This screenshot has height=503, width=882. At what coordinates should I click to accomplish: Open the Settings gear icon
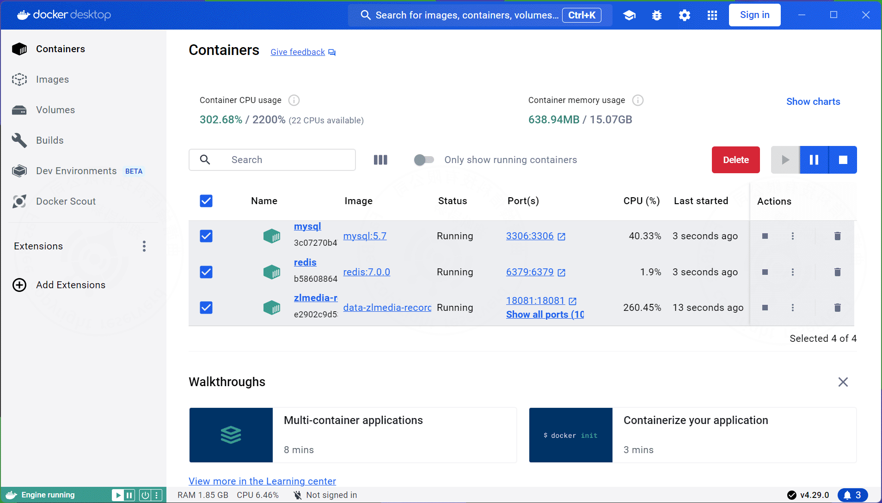(685, 15)
